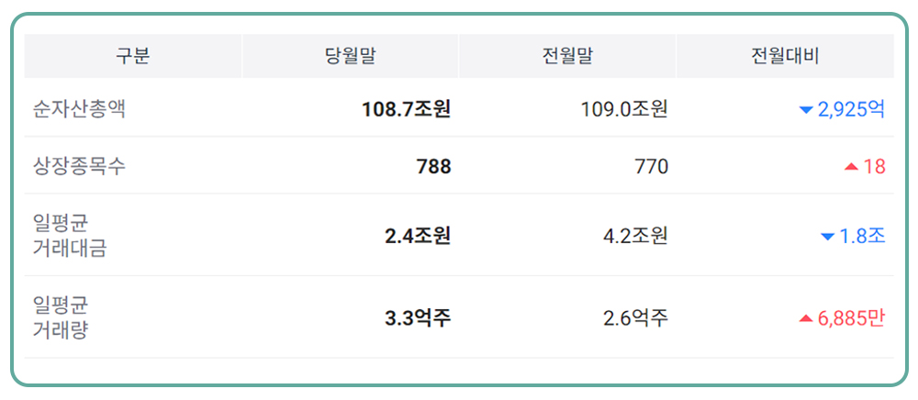
Task: Click the 전월말 column header
Action: [x=567, y=56]
